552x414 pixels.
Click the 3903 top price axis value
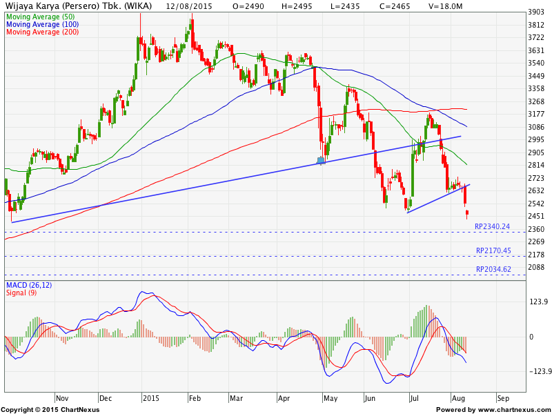[537, 12]
